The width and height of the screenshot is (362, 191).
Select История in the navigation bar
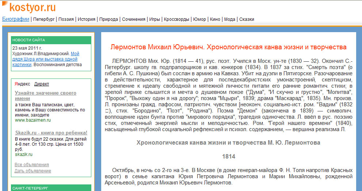pyautogui.click(x=86, y=19)
